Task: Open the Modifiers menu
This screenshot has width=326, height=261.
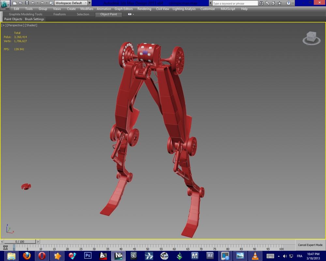Action: tap(87, 9)
